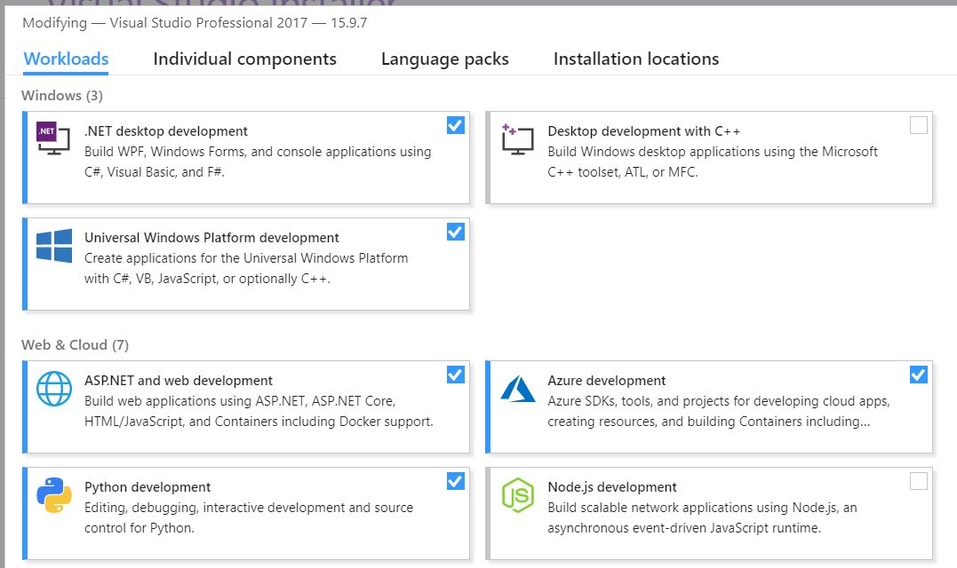Click the 'Windows (3)' section heading
The width and height of the screenshot is (957, 568).
tap(62, 96)
